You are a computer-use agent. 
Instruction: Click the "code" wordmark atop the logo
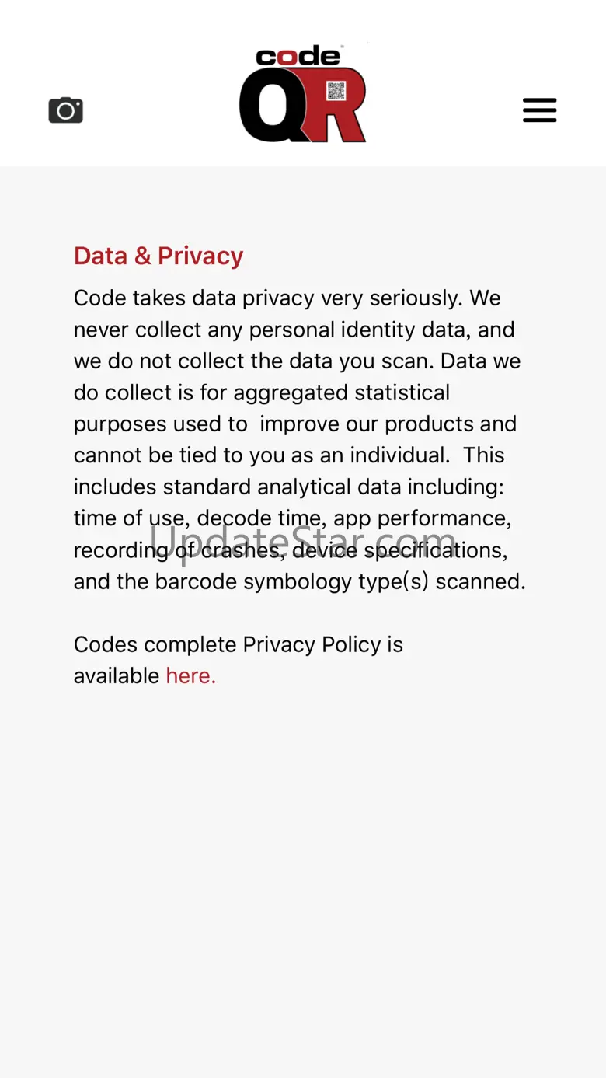(298, 56)
